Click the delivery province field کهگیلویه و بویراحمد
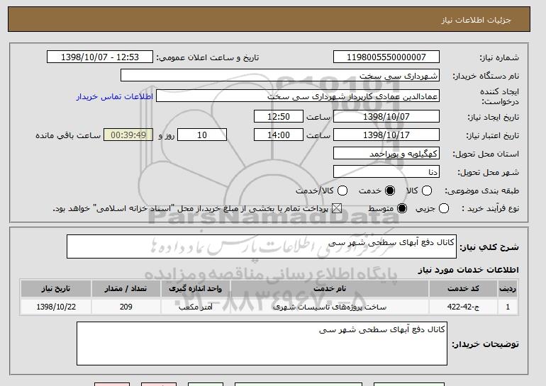Image resolution: width=546 pixels, height=386 pixels. click(x=386, y=154)
